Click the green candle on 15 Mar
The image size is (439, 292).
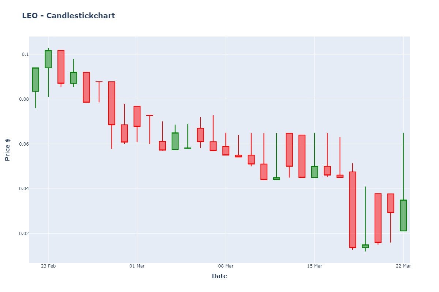pos(315,172)
